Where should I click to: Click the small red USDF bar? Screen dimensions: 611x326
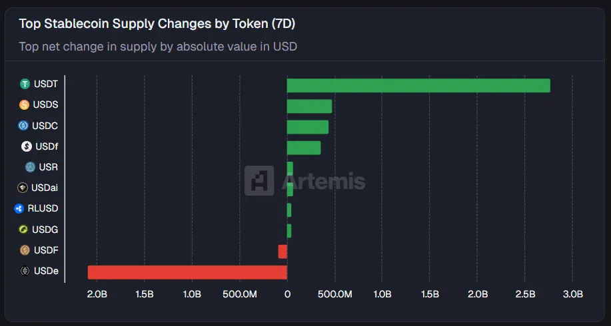pos(283,251)
